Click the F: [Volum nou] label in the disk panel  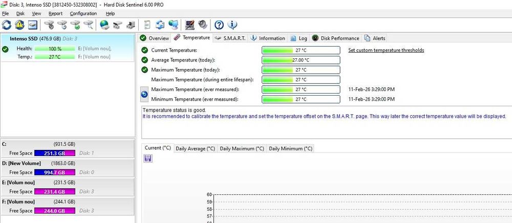coord(94,57)
